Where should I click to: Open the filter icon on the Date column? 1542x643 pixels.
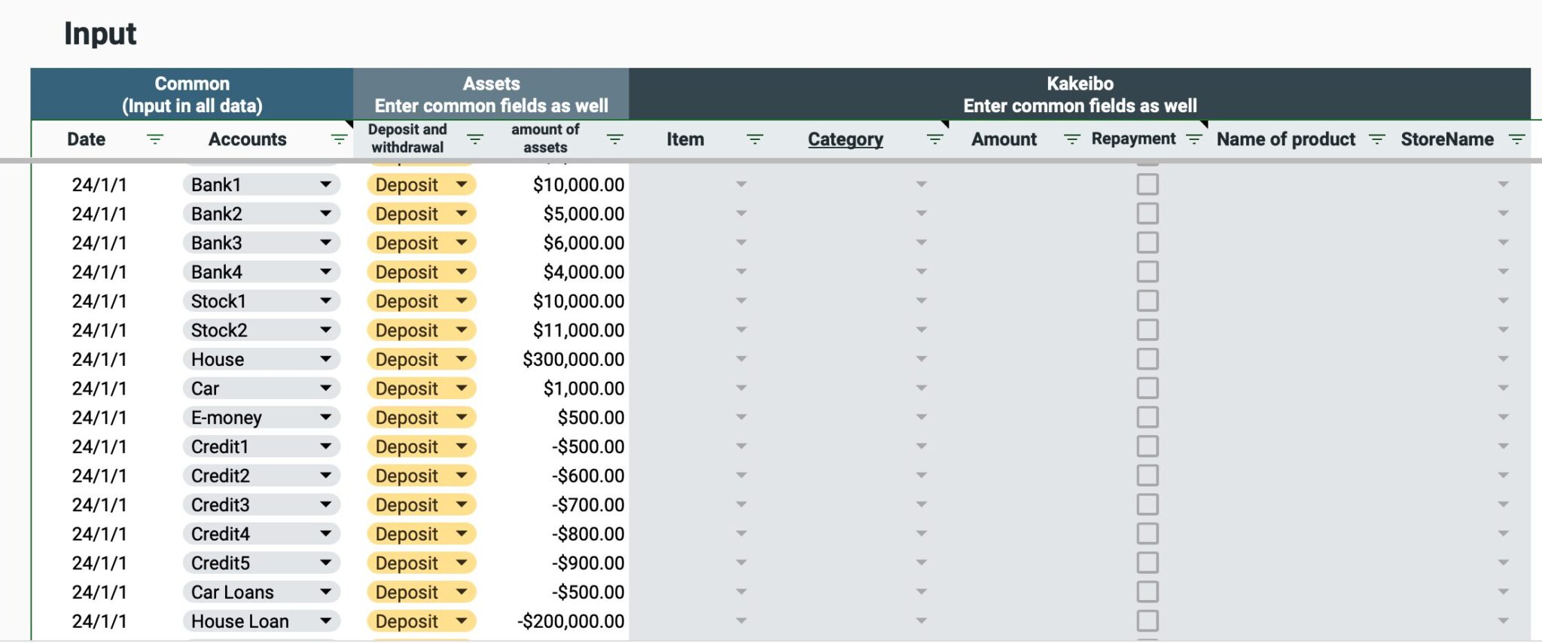click(x=155, y=139)
